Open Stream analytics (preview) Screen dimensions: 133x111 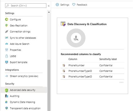click(24, 76)
